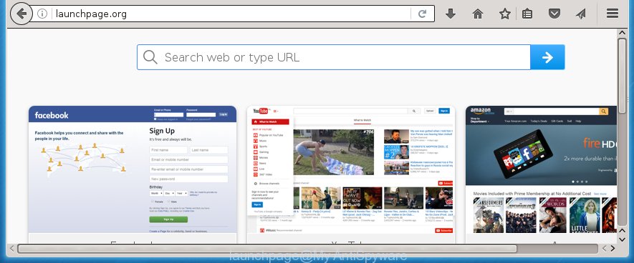The height and width of the screenshot is (263, 634).
Task: Click the magnifier icon in the search box
Action: coord(150,57)
